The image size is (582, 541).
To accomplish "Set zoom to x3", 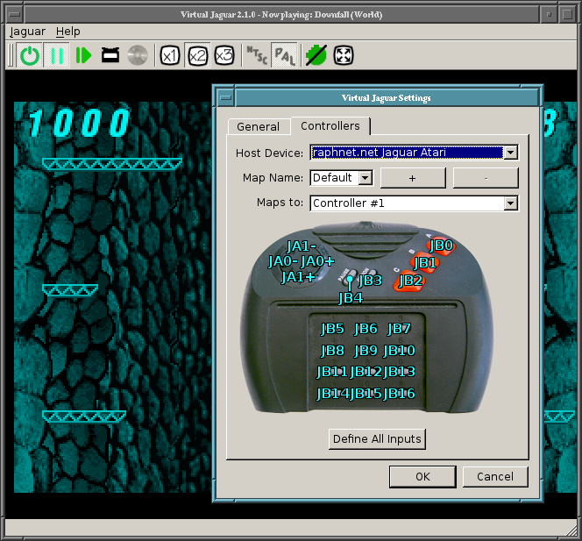I will (x=224, y=56).
